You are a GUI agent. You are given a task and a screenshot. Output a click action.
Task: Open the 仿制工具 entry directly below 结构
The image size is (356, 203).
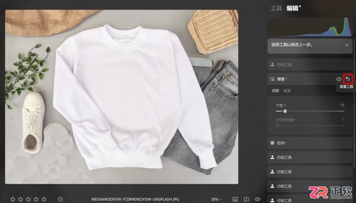(310, 157)
